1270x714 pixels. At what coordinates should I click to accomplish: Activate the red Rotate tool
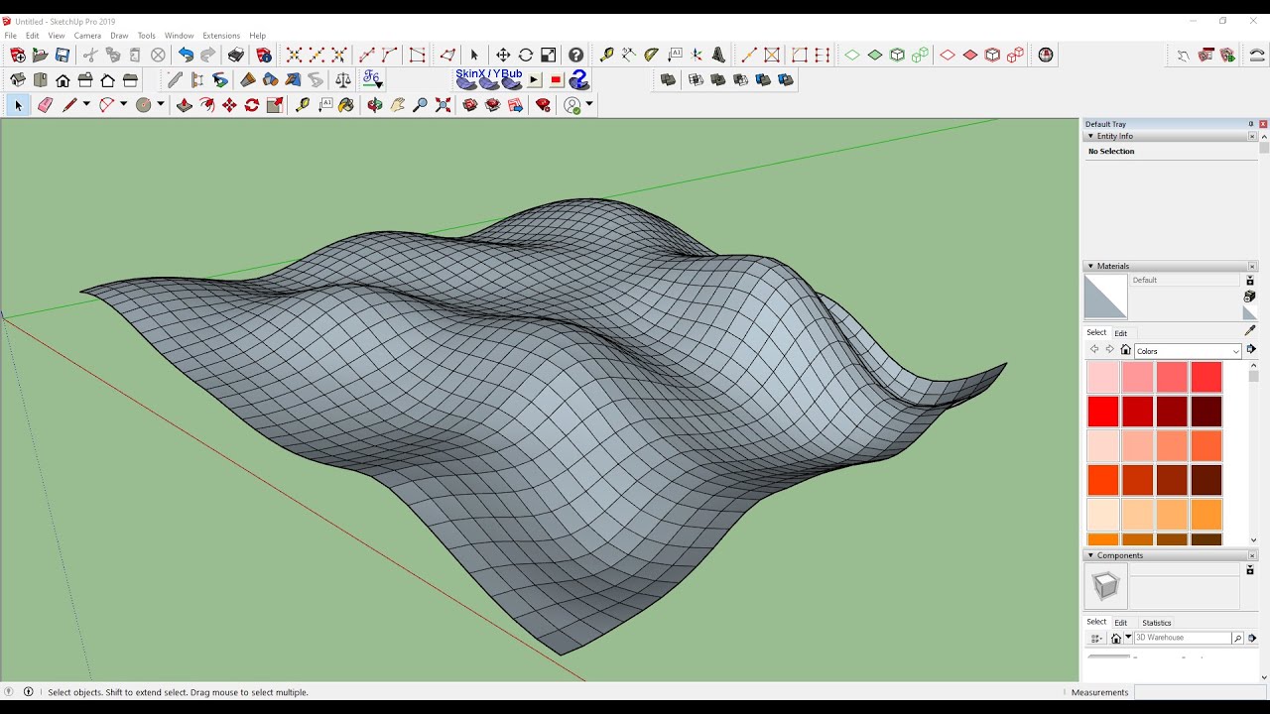click(x=252, y=105)
